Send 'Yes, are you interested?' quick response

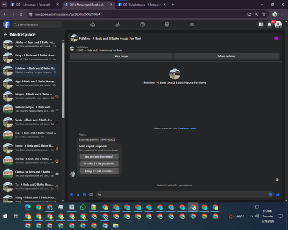tap(99, 156)
